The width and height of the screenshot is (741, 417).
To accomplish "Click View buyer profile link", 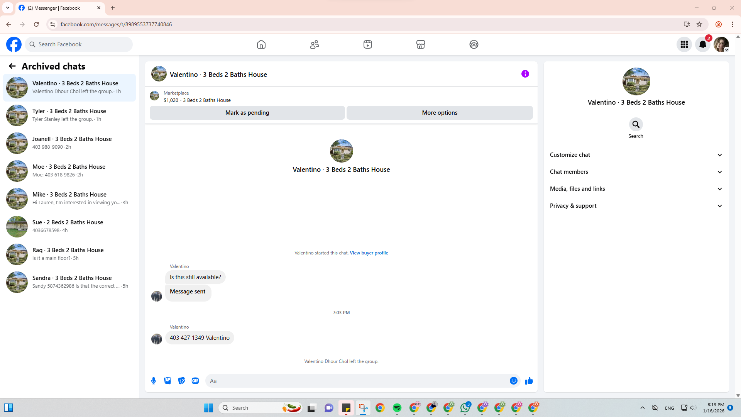I will click(x=369, y=253).
